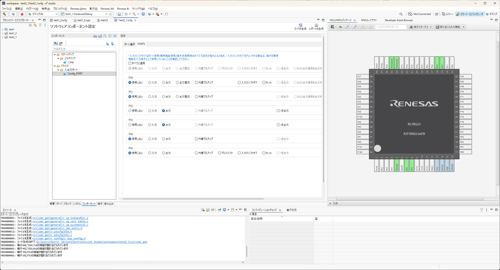Viewport: 500px width, 270px height.
Task: Collapse the スタートアップ node
Action: 54,55
